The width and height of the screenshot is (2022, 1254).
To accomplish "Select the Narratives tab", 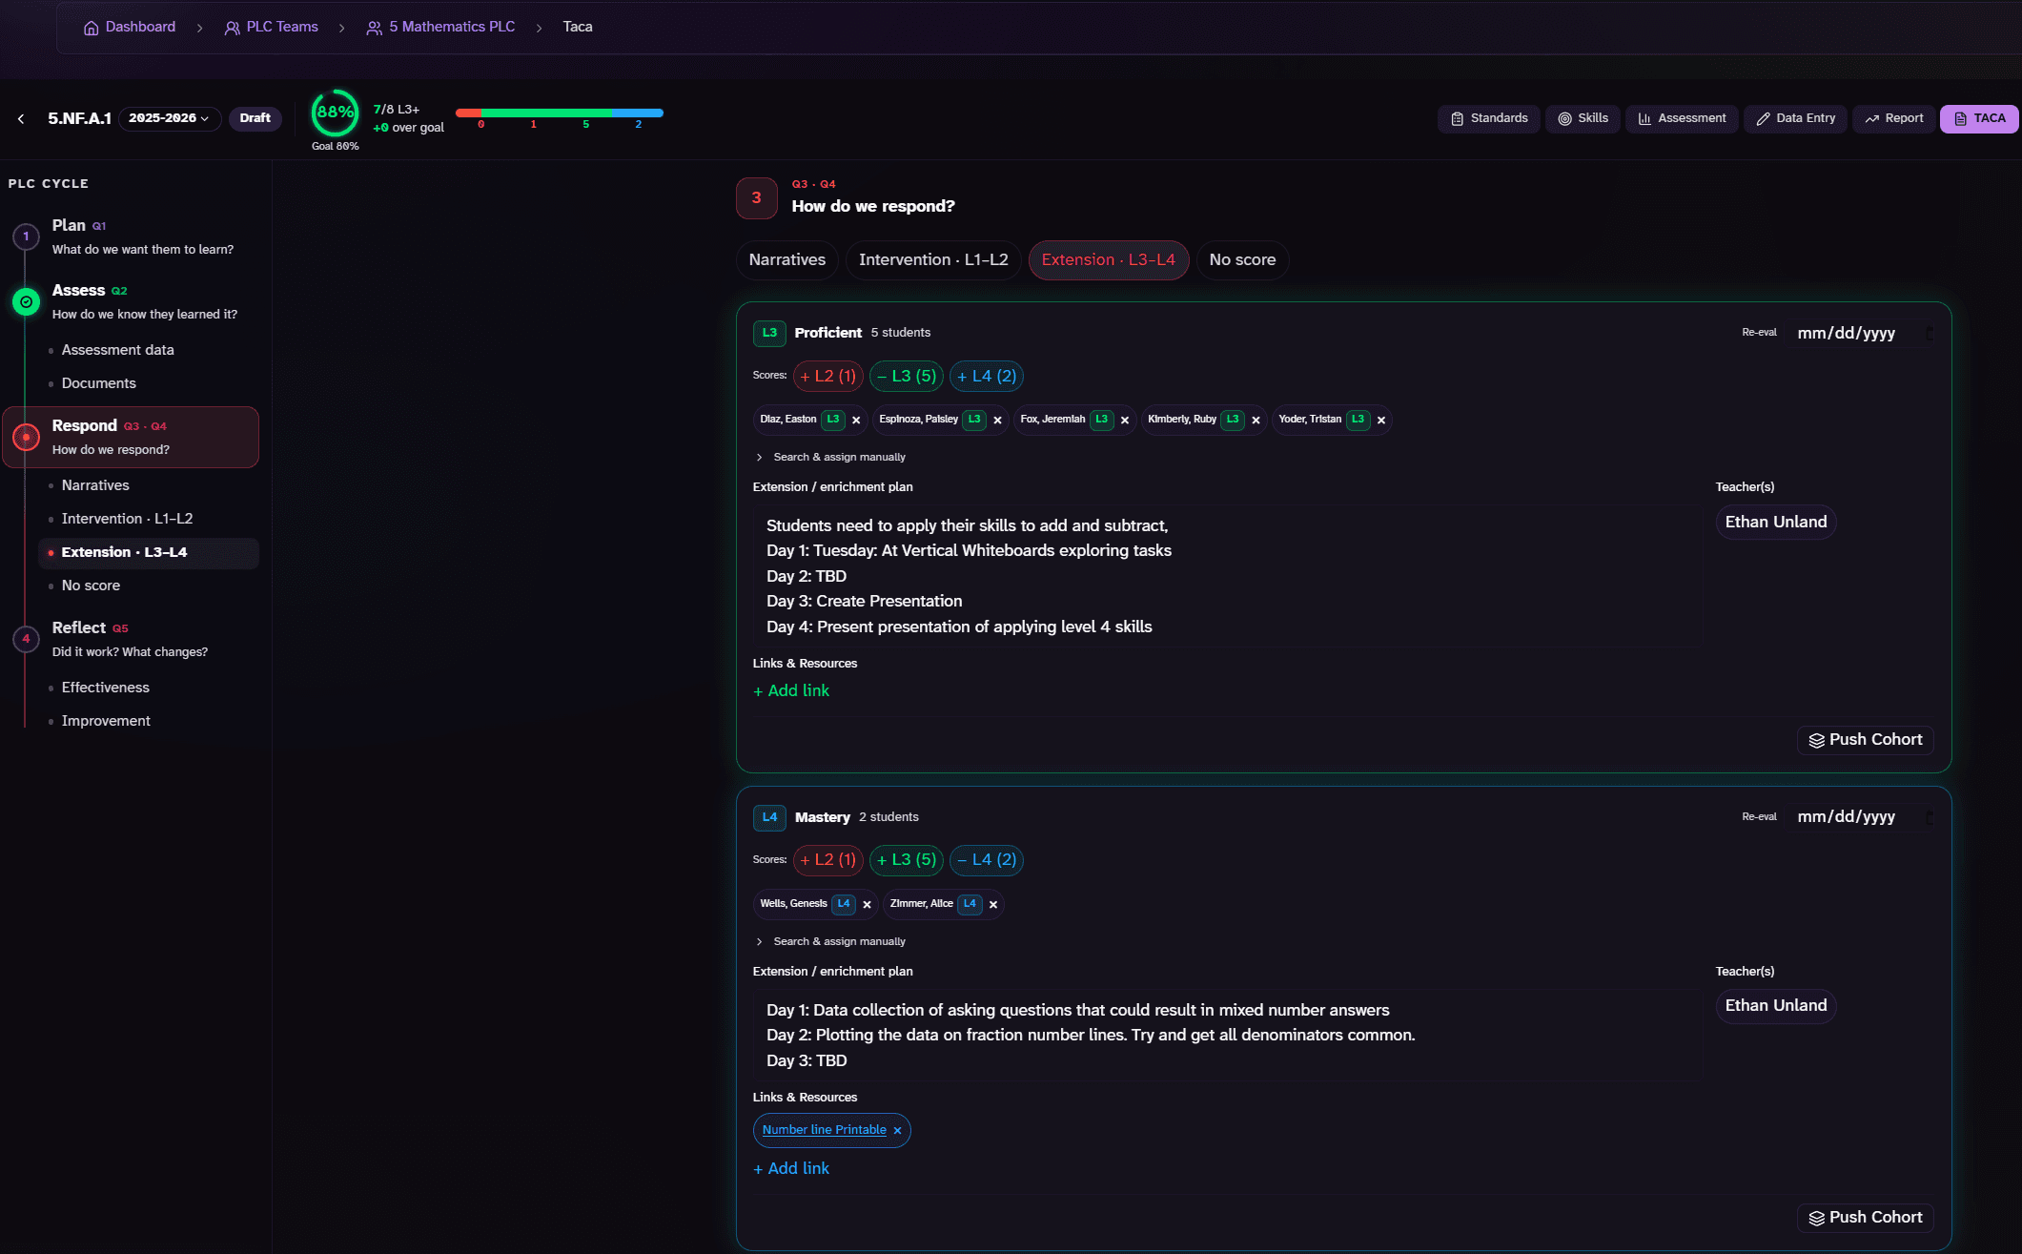I will point(787,260).
